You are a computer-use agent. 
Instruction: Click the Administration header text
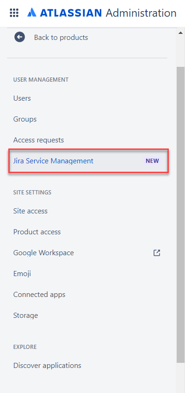141,13
